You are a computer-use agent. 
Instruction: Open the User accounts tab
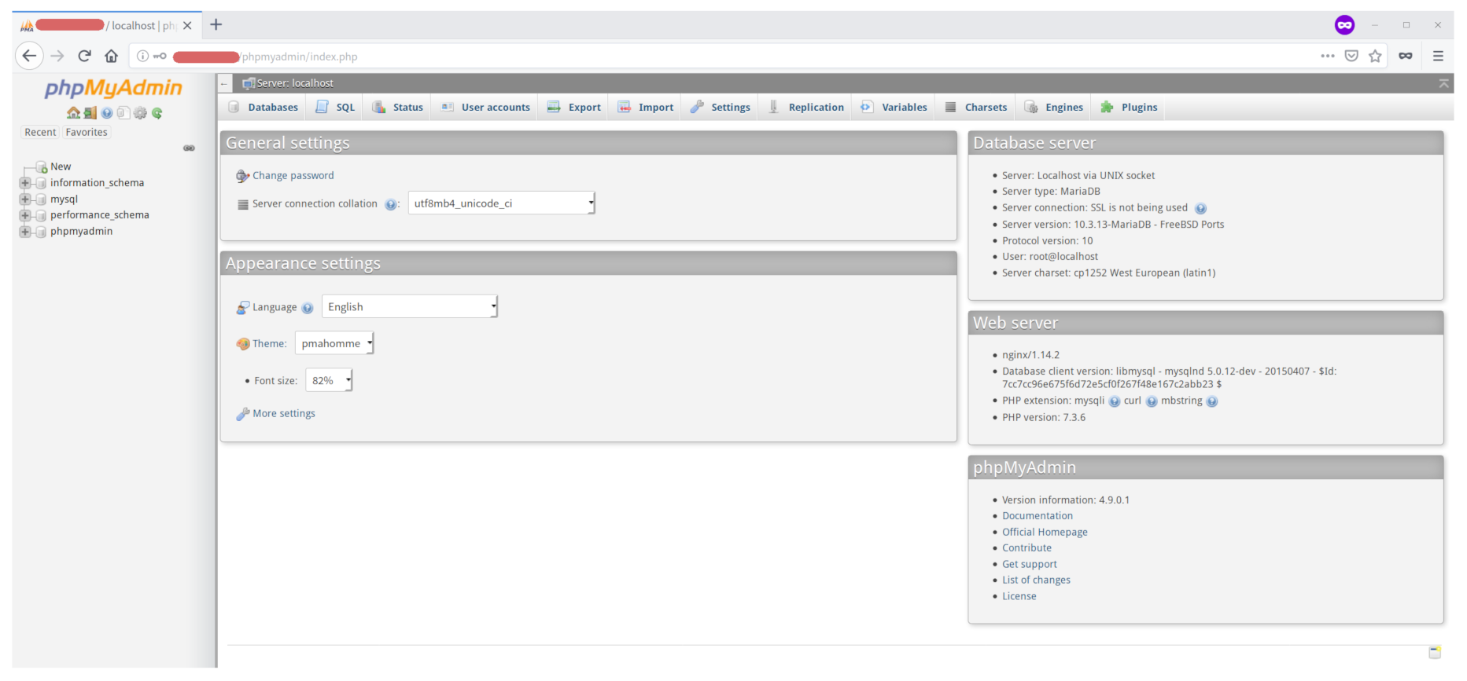click(485, 108)
